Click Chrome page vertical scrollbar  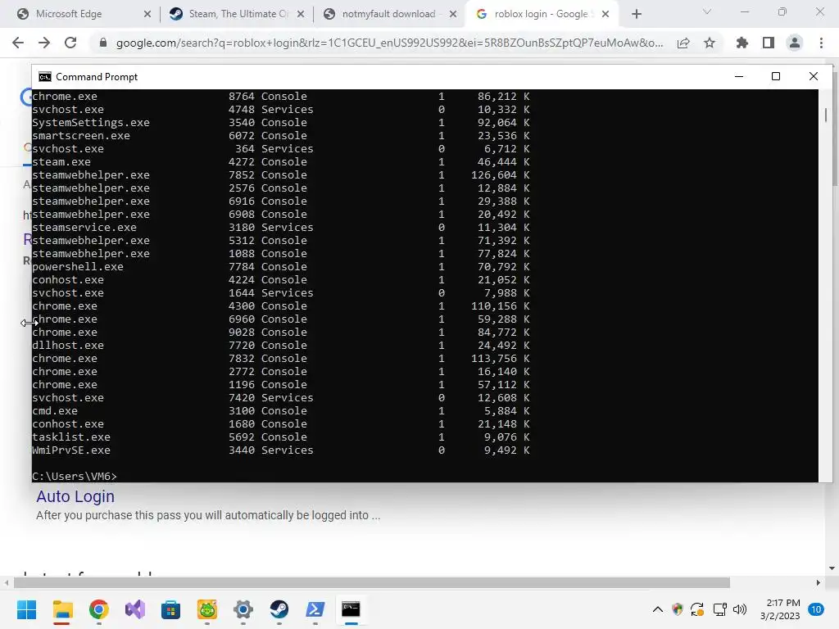pyautogui.click(x=835, y=129)
